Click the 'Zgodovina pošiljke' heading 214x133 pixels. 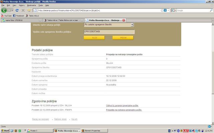[44, 101]
